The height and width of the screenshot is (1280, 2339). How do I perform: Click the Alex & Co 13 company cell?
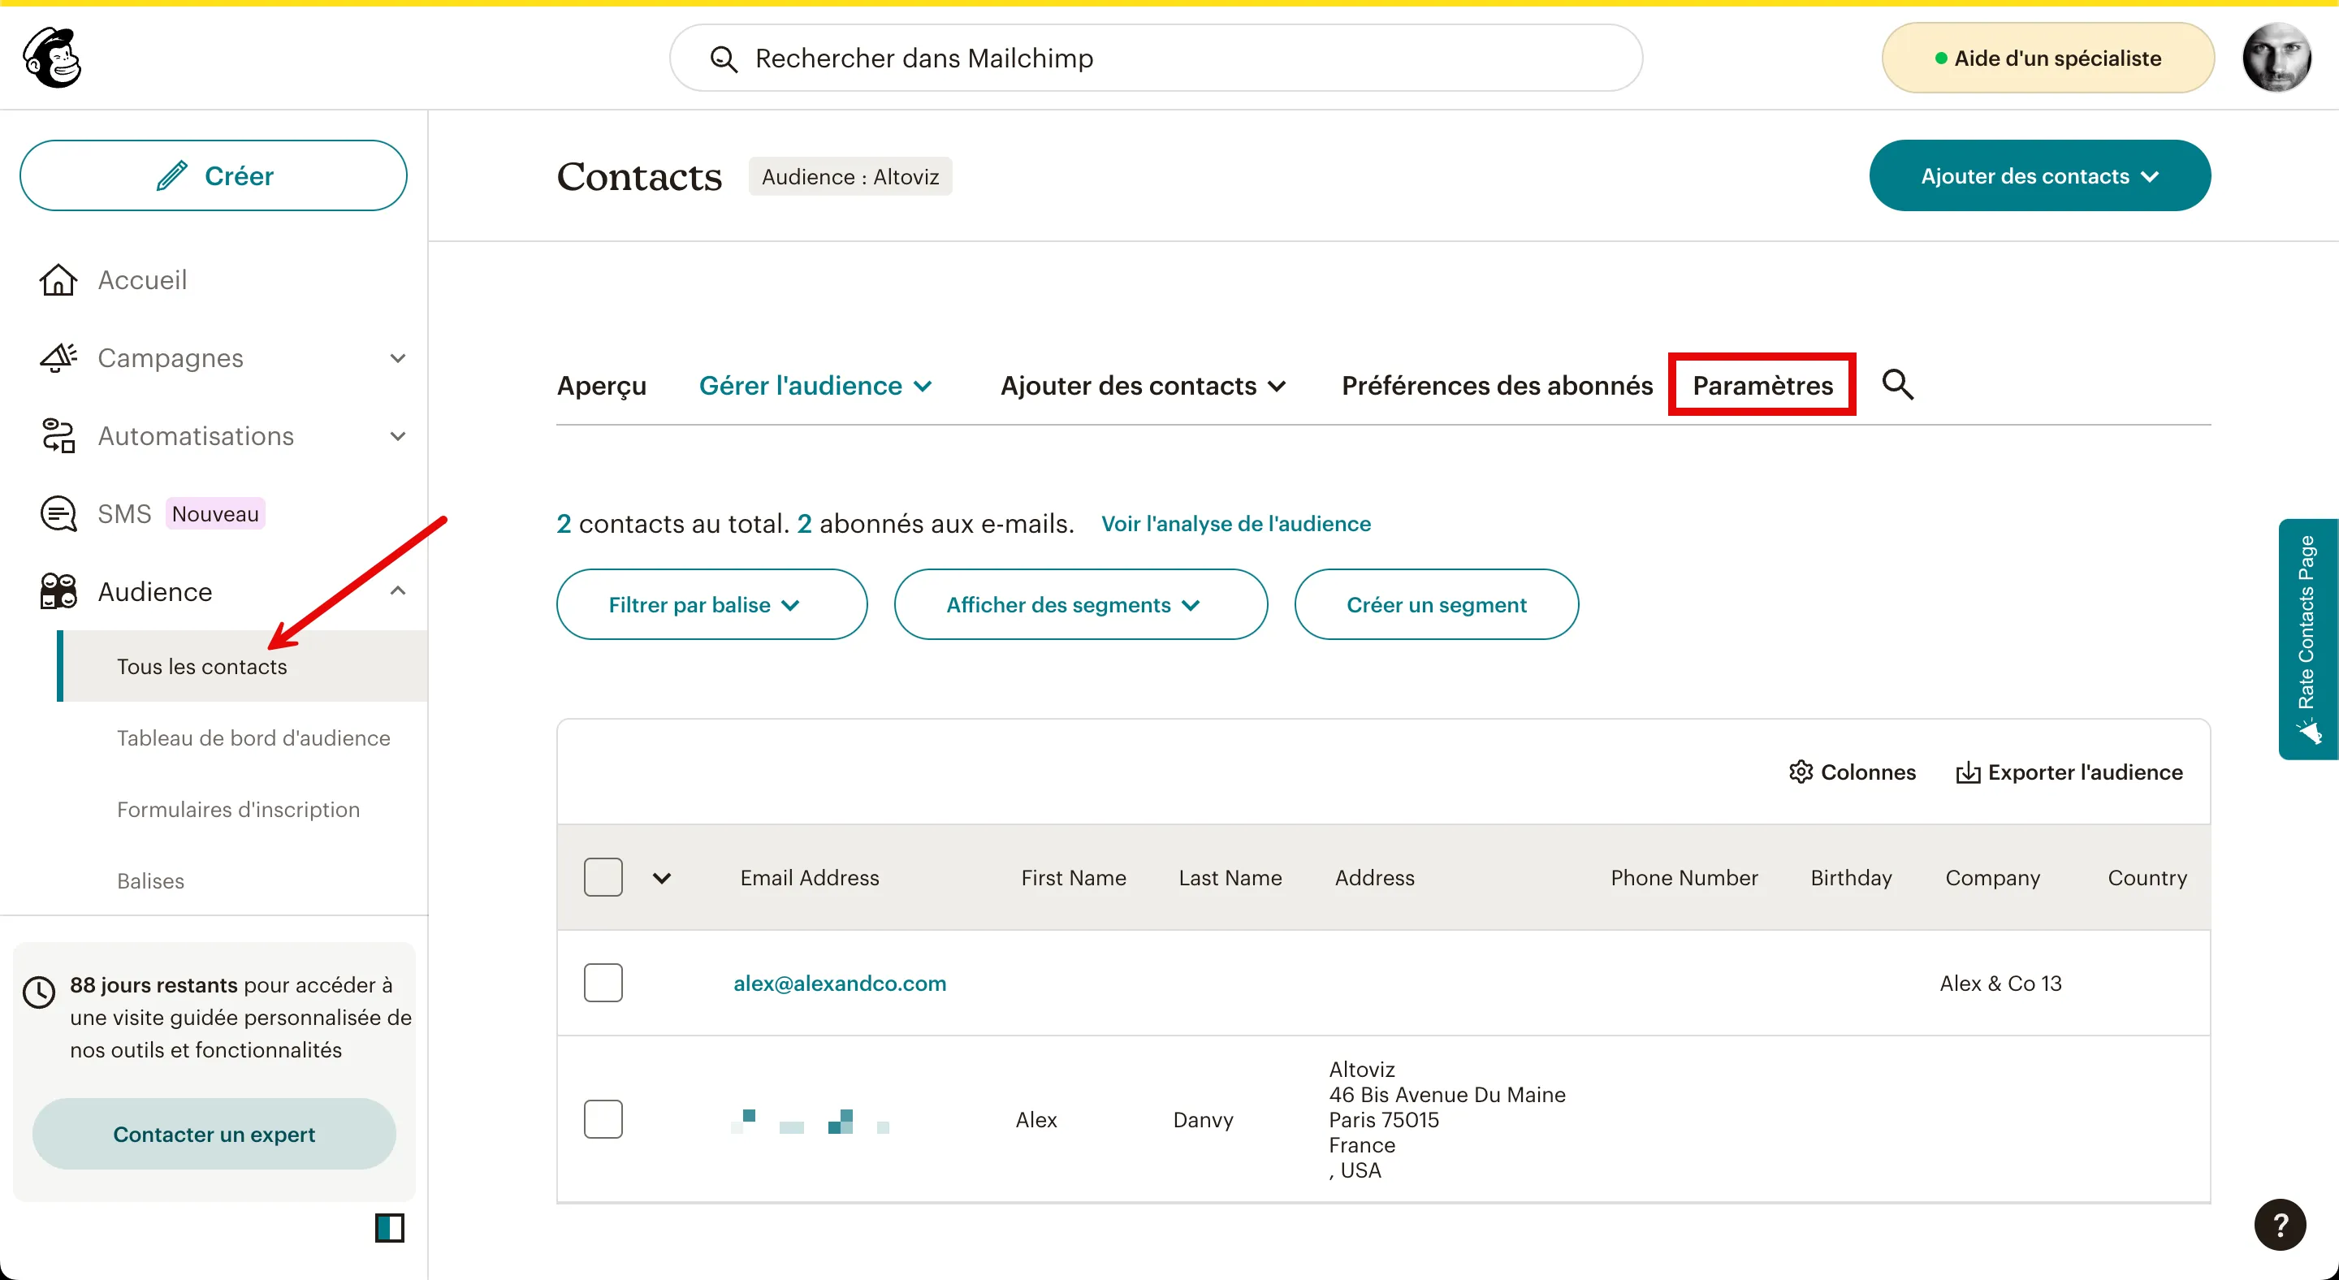click(2000, 984)
